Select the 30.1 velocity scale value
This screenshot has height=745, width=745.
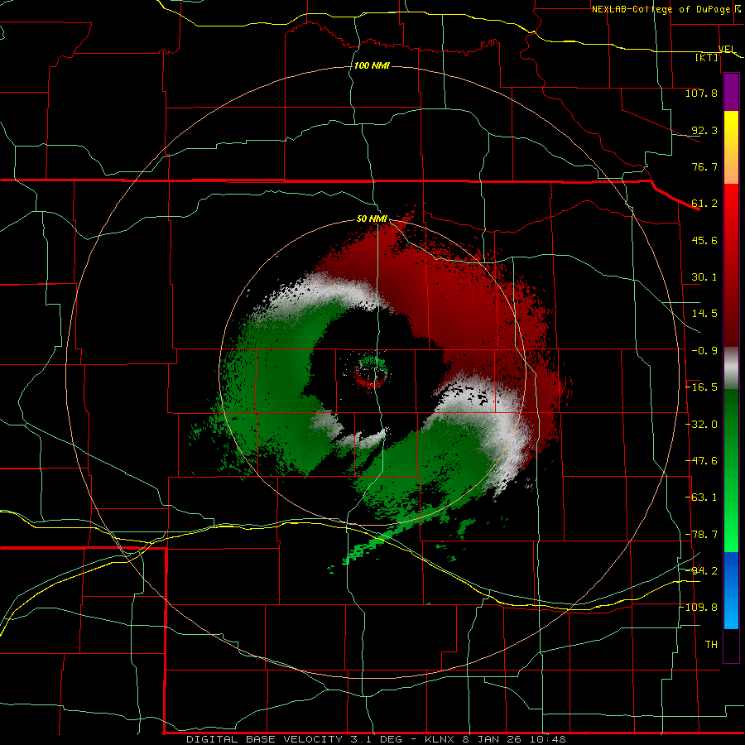tap(704, 277)
